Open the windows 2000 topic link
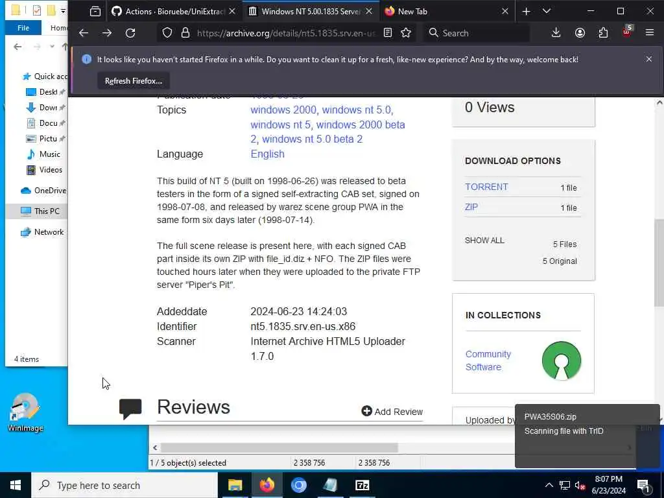The height and width of the screenshot is (498, 664). click(283, 110)
